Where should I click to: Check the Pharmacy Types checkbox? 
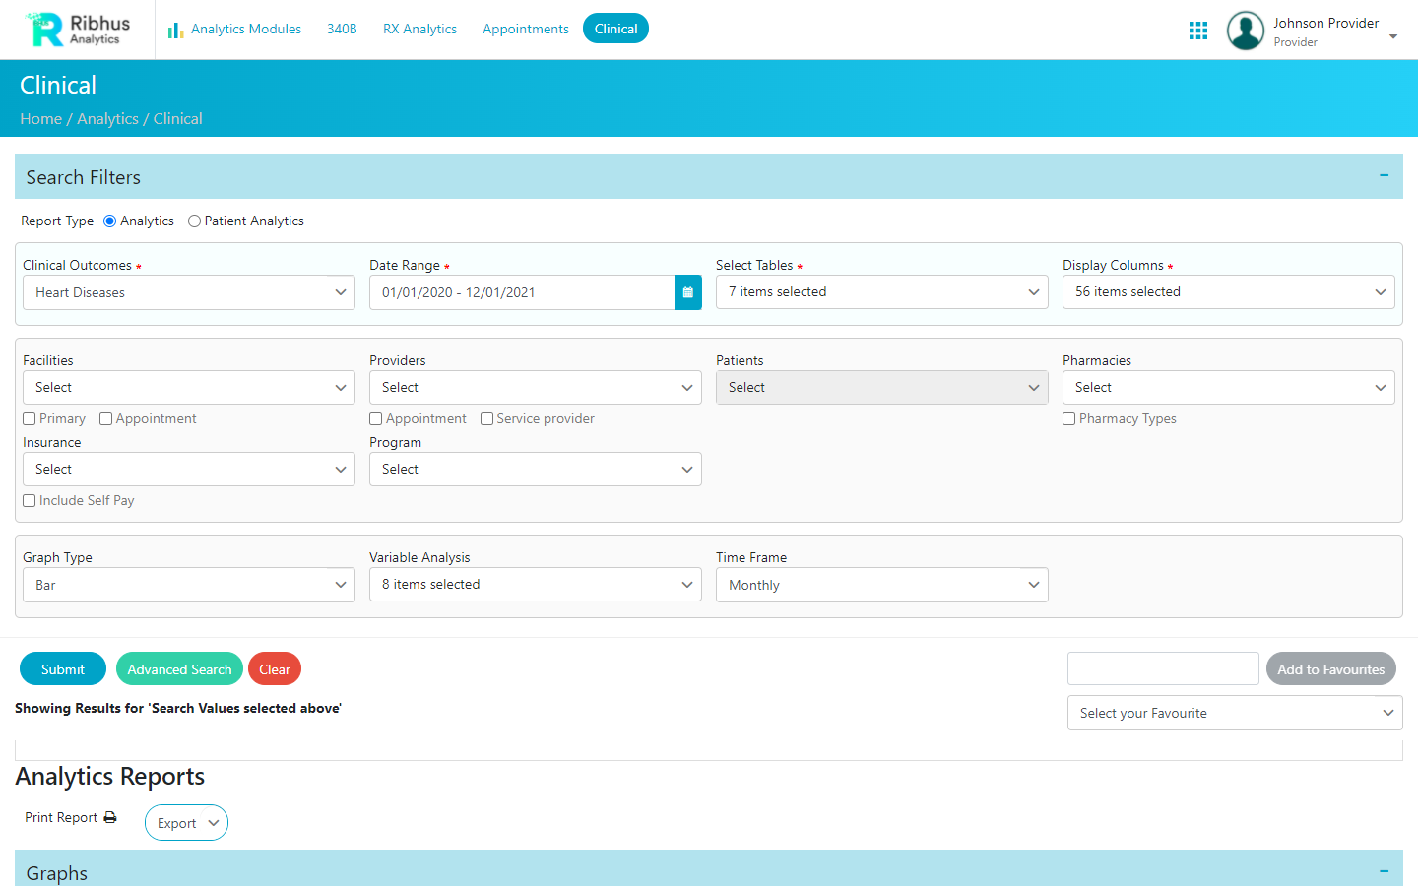pos(1069,419)
